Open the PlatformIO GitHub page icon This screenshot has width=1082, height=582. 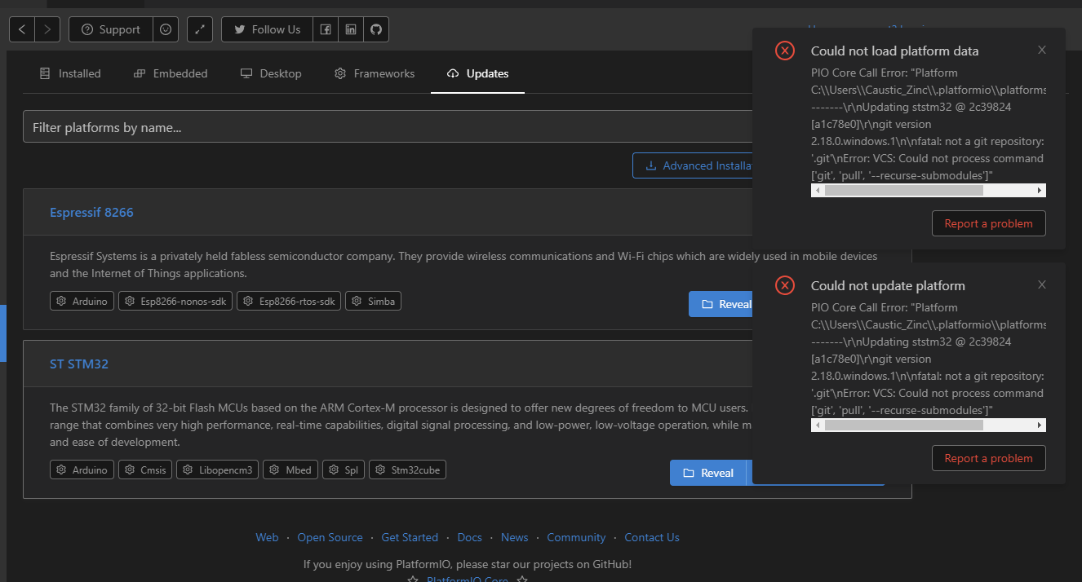point(375,29)
